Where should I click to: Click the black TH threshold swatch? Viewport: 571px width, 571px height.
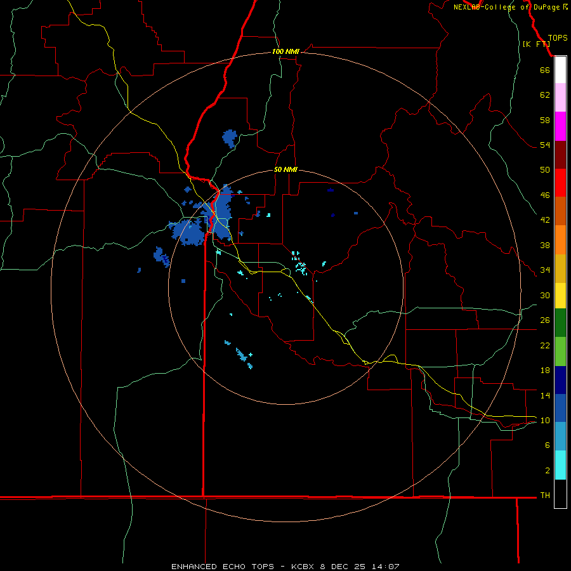(x=560, y=494)
